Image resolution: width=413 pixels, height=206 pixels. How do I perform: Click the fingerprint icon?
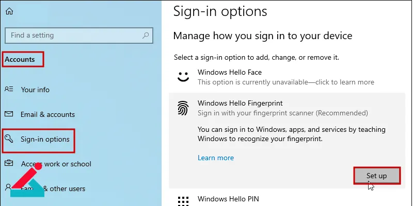[183, 108]
